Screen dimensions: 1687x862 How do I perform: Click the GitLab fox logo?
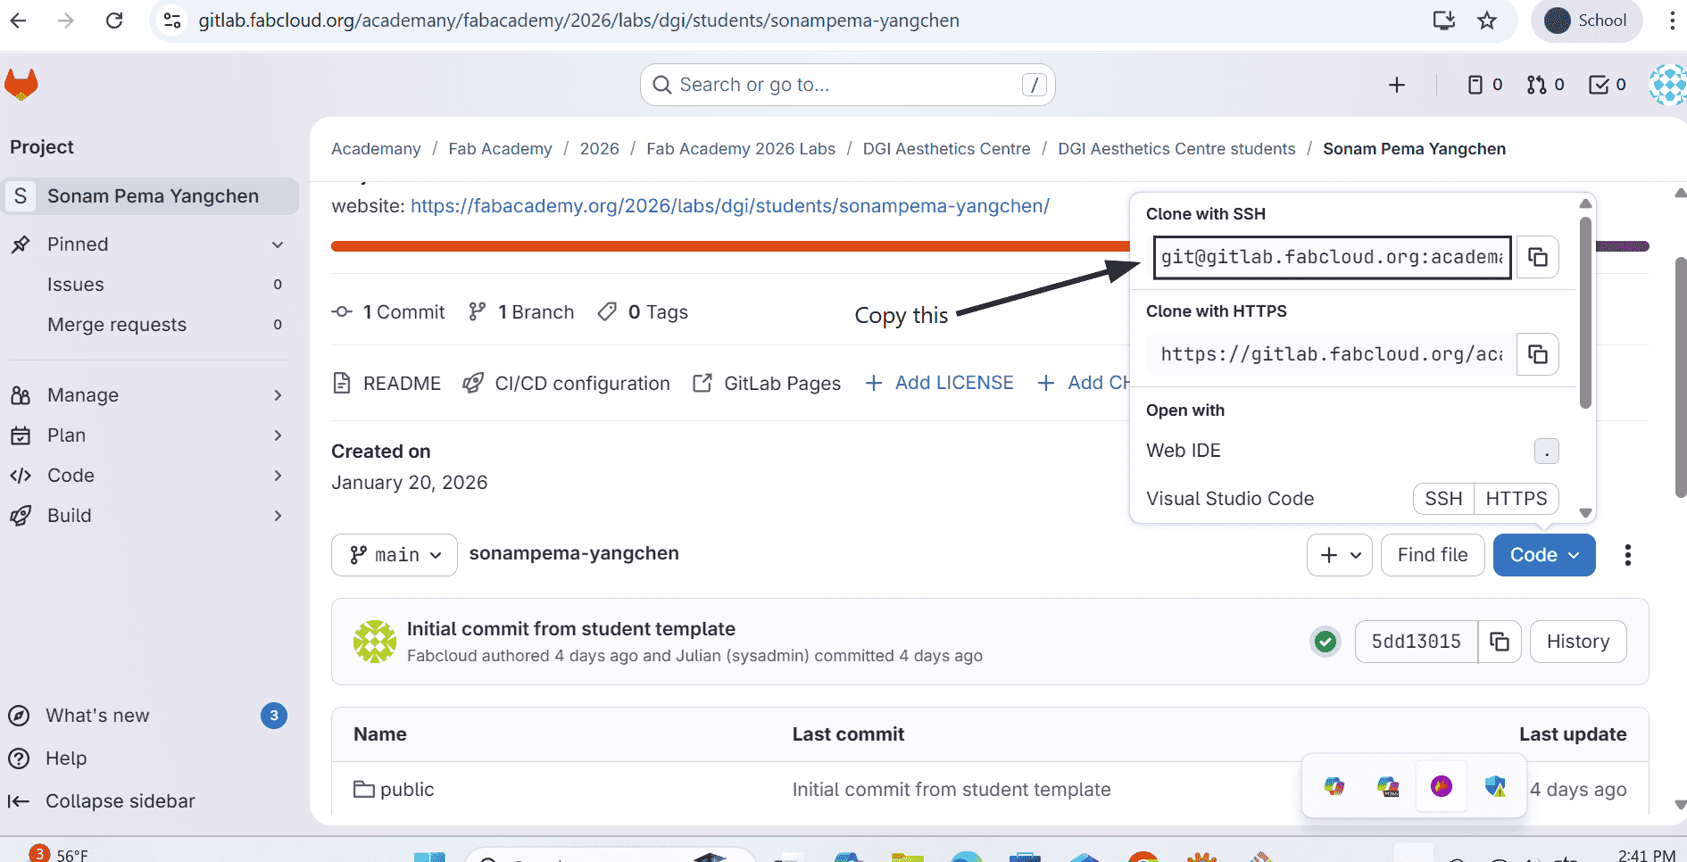pos(21,84)
